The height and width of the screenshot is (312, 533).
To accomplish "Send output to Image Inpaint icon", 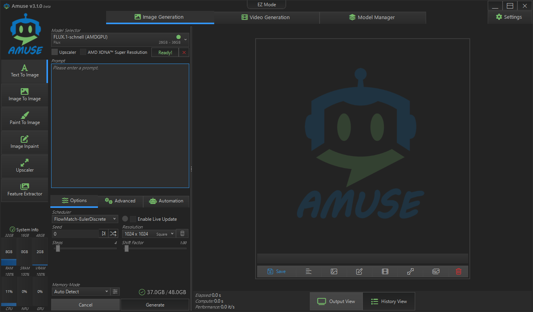I will pyautogui.click(x=359, y=271).
